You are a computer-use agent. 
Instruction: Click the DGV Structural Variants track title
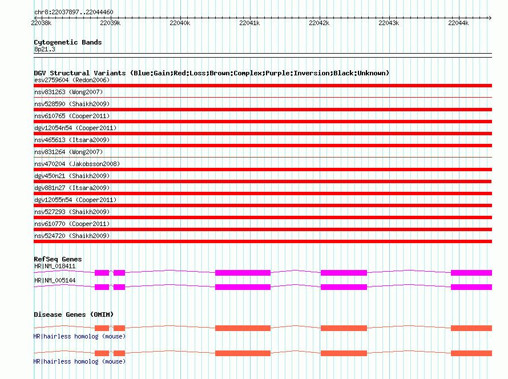(212, 73)
